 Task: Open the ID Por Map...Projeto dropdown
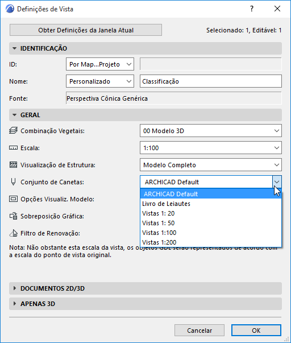click(100, 64)
